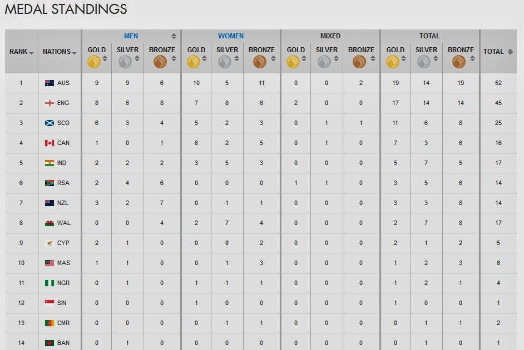Click the Total bronze medal icon
The height and width of the screenshot is (350, 524).
459,62
